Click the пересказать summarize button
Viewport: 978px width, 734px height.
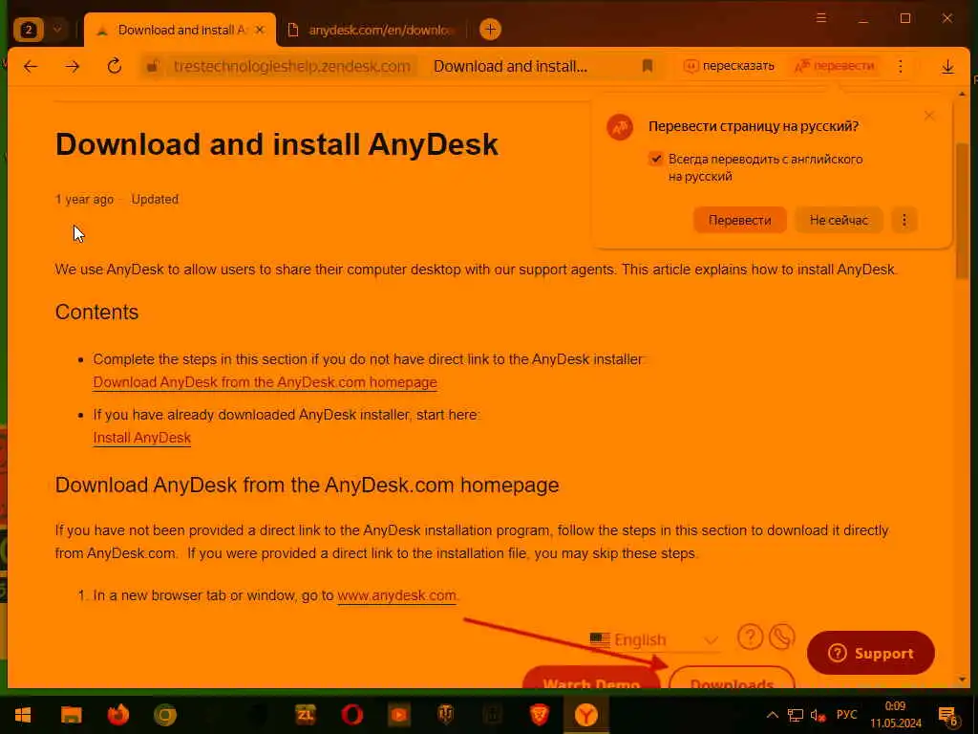pyautogui.click(x=729, y=66)
